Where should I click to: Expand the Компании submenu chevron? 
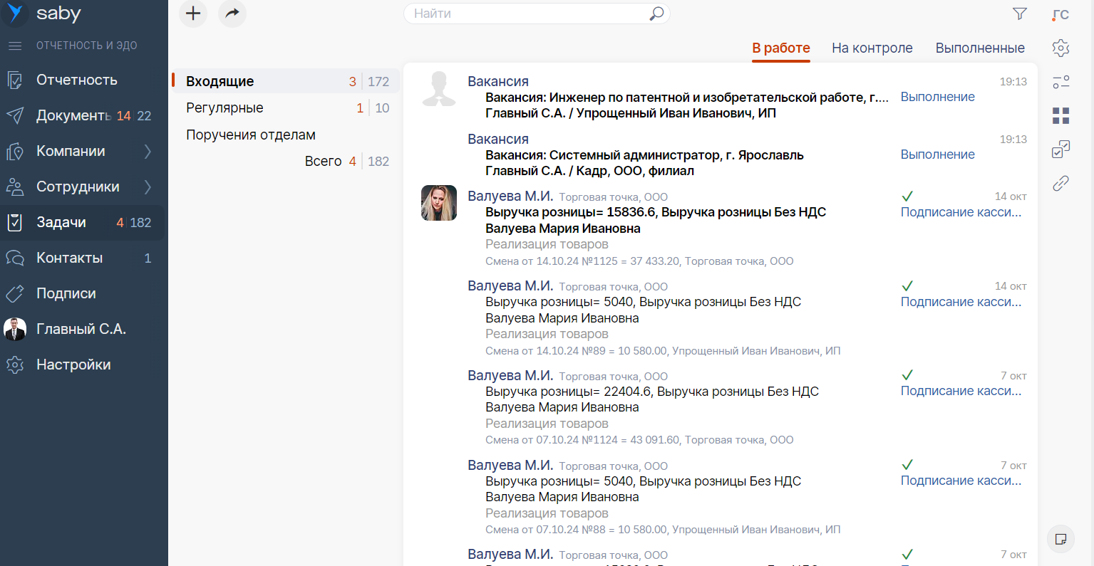(x=148, y=151)
